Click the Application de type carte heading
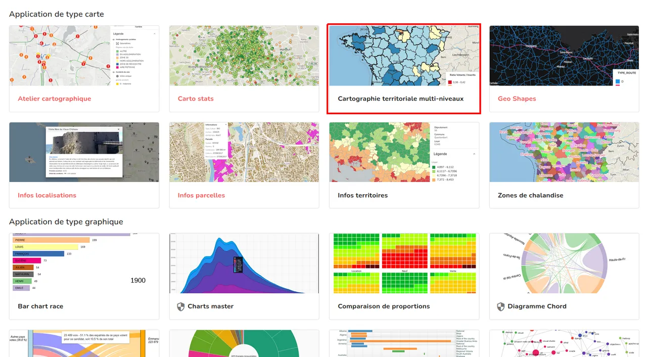 (57, 14)
